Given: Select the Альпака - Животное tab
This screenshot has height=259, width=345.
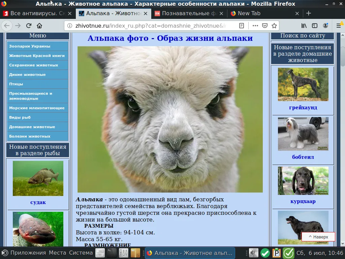Looking at the screenshot, I should (113, 13).
